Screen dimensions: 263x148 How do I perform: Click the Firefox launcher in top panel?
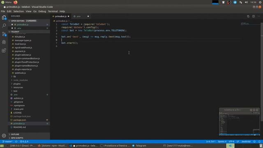(x=16, y=2)
